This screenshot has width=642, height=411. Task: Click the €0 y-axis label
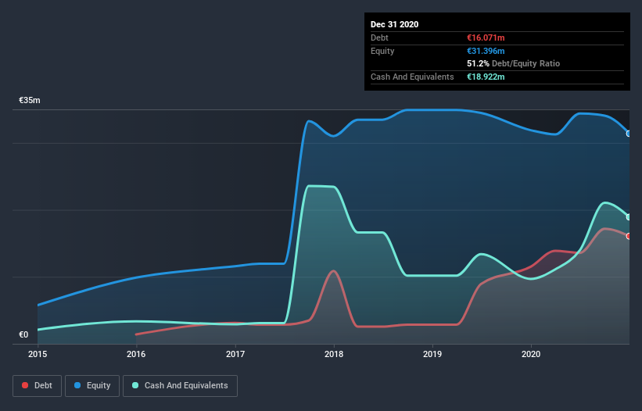[x=23, y=334]
